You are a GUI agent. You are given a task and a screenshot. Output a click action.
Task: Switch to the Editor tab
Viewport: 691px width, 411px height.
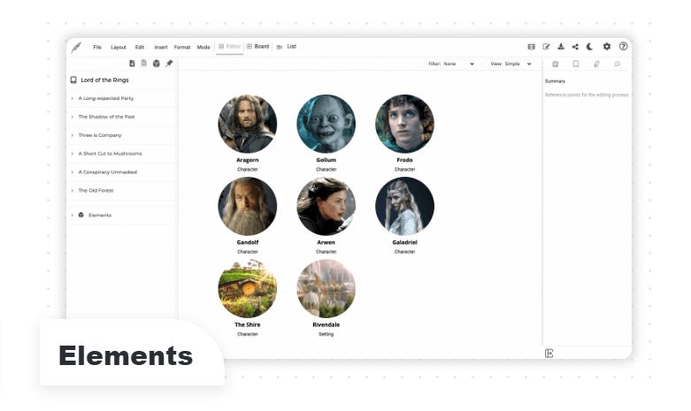(x=230, y=47)
